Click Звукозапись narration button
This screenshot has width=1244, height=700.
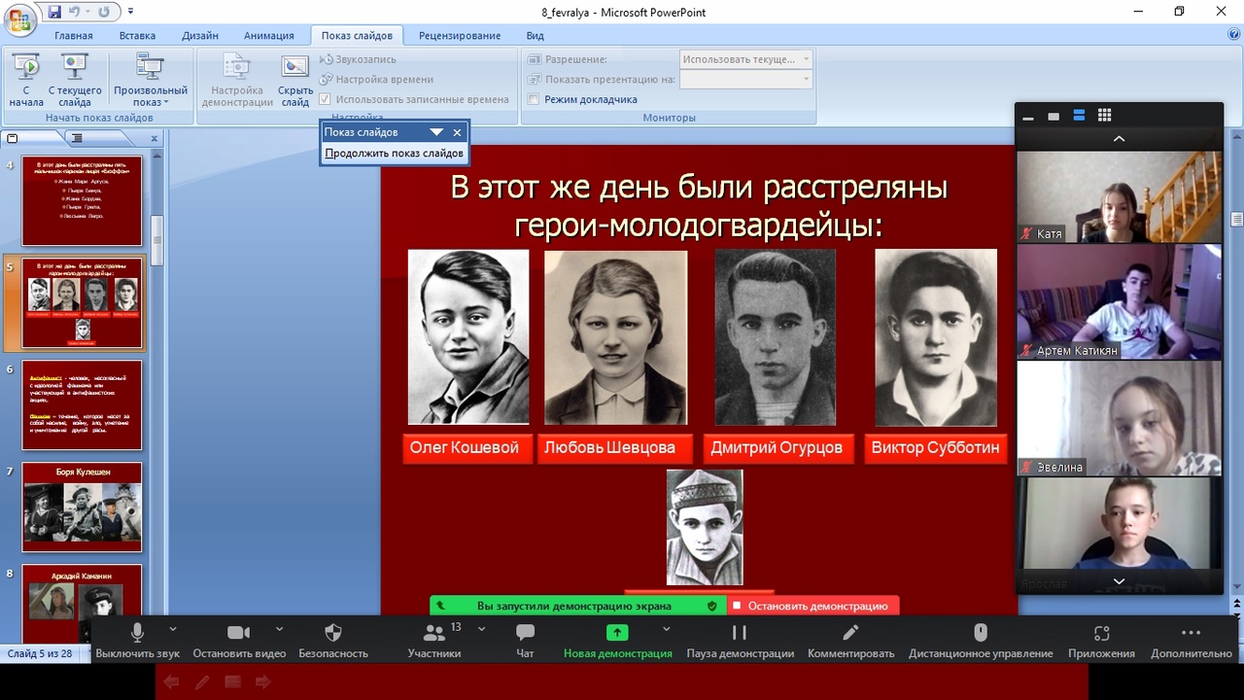359,59
